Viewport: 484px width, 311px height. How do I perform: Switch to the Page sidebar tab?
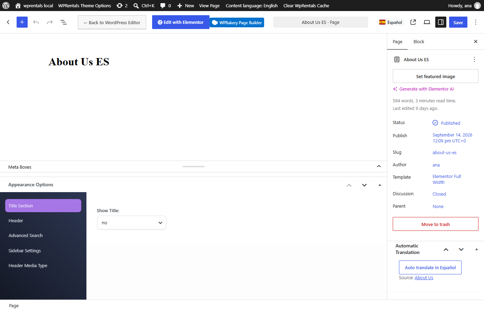click(398, 41)
